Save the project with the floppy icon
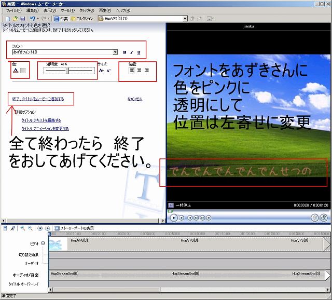This screenshot has width=332, height=300. pyautogui.click(x=22, y=19)
